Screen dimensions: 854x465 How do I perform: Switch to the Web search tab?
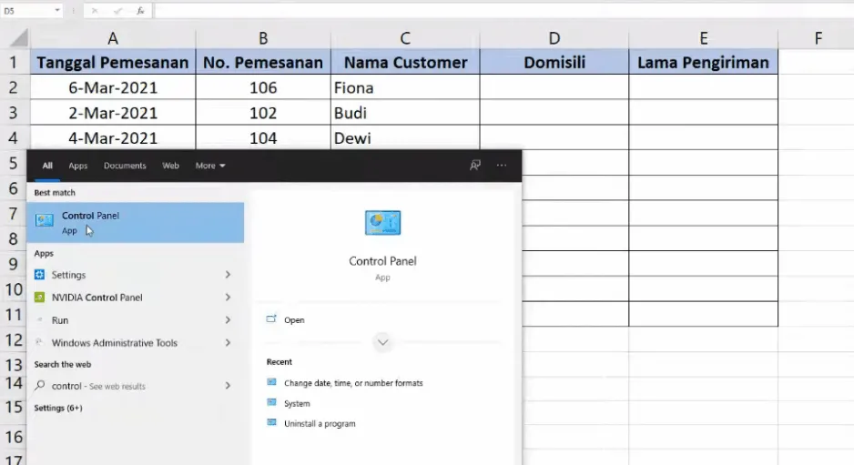pos(170,166)
